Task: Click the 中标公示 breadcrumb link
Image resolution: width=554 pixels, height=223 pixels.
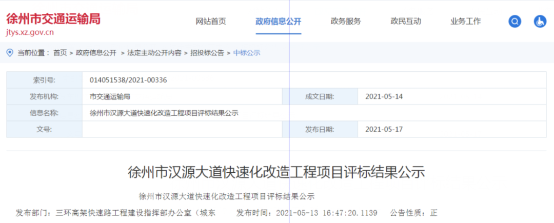Action: point(247,53)
